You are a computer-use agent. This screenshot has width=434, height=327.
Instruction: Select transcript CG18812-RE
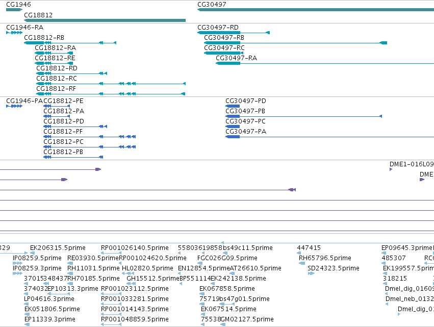point(55,58)
